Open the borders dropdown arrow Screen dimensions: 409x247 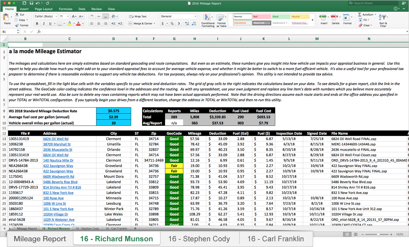coord(64,23)
